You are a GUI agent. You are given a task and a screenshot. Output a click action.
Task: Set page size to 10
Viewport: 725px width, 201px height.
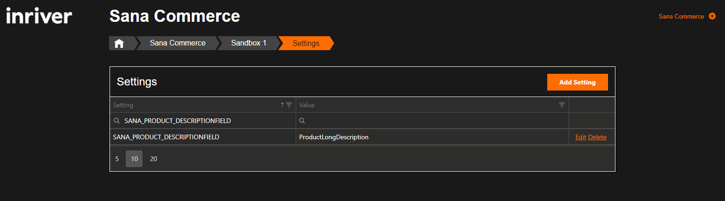pyautogui.click(x=134, y=159)
